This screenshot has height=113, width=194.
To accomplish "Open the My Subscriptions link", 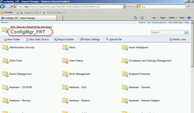I will coord(157,22).
